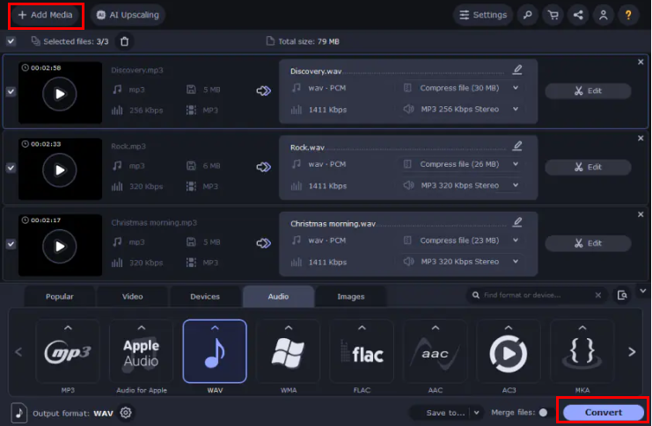Remove Christmas morning.mp3 with its X button
The image size is (652, 426).
point(641,214)
